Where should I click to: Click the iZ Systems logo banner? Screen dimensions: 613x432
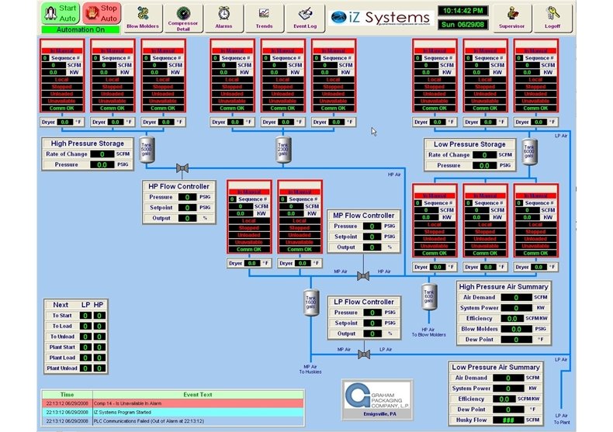click(x=379, y=17)
